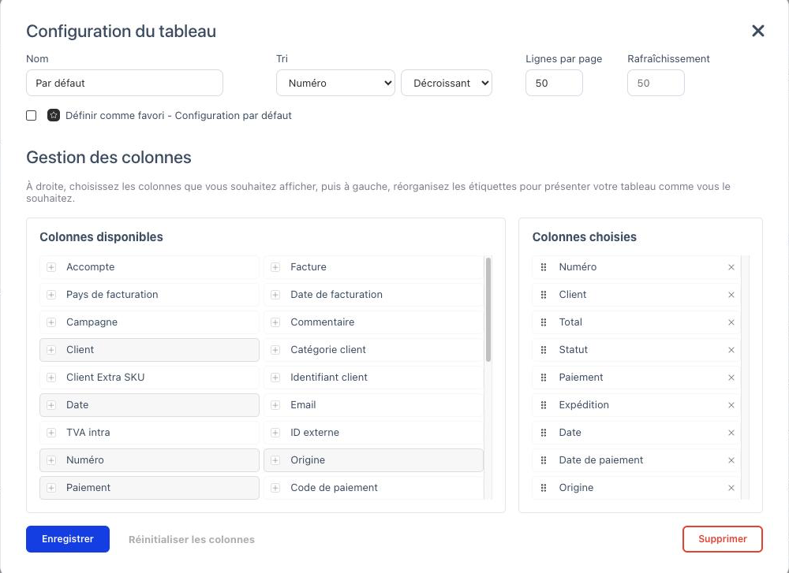Screen dimensions: 789x573
Task: Click drag handle beside Statut
Action: [544, 350]
